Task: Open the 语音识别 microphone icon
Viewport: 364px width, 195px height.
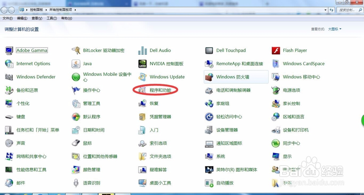Action: (76, 183)
